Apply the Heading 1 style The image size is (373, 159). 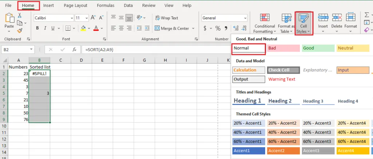point(248,101)
